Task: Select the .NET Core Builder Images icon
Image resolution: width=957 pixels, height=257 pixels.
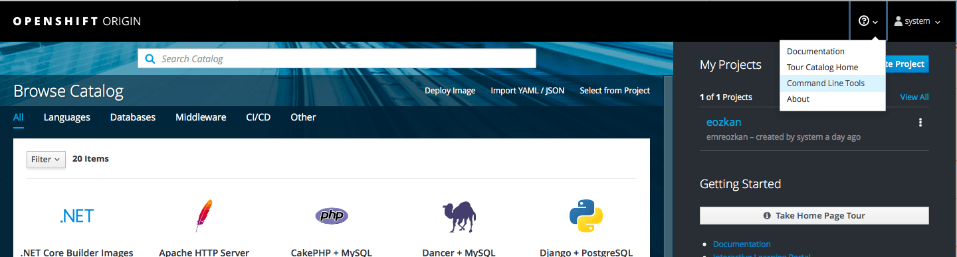Action: [x=76, y=216]
